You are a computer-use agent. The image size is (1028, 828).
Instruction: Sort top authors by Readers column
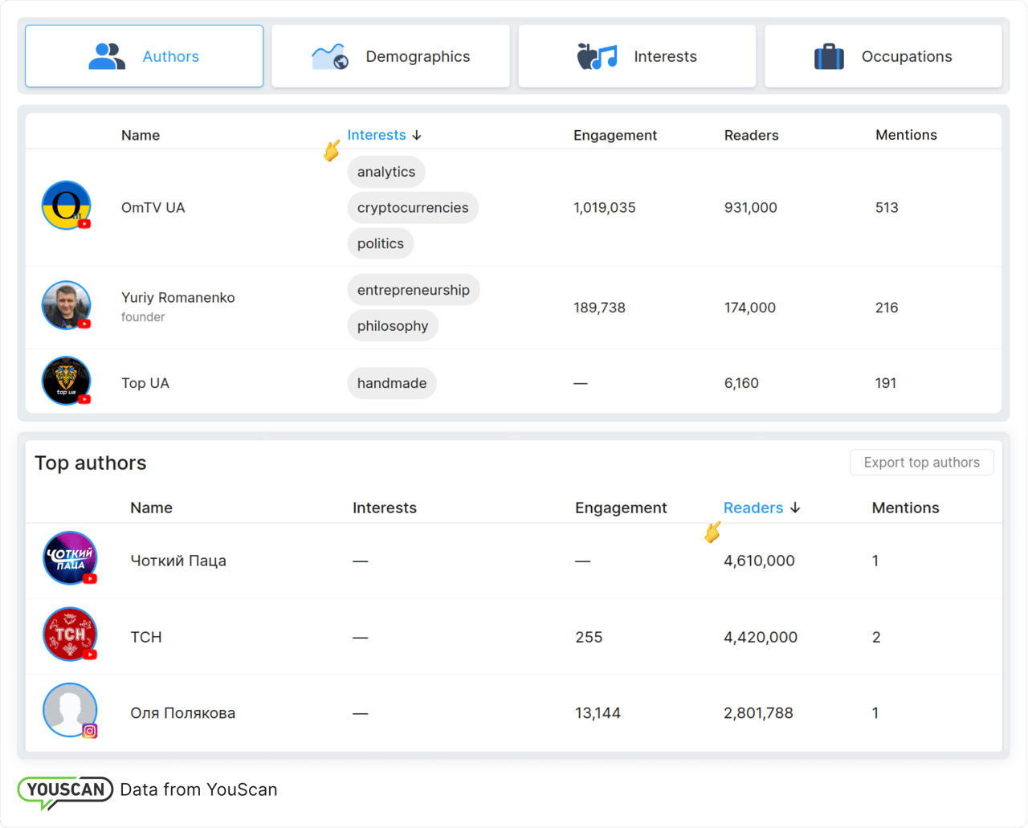[753, 508]
